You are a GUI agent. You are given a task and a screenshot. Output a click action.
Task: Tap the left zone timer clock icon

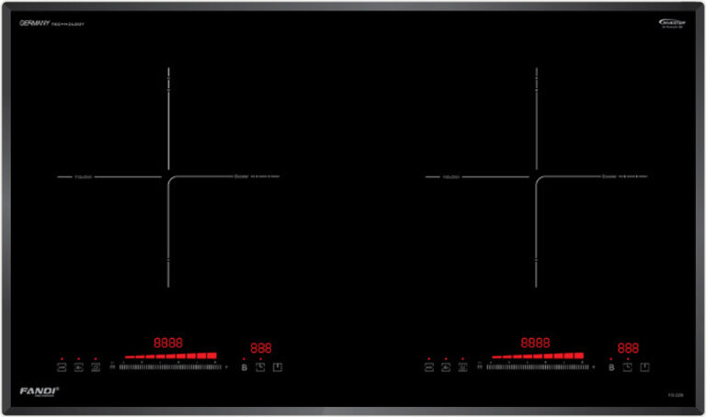click(x=260, y=367)
